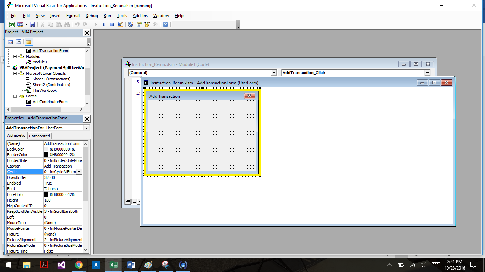This screenshot has width=485, height=272.
Task: Collapse the Forms folder node
Action: (15, 96)
